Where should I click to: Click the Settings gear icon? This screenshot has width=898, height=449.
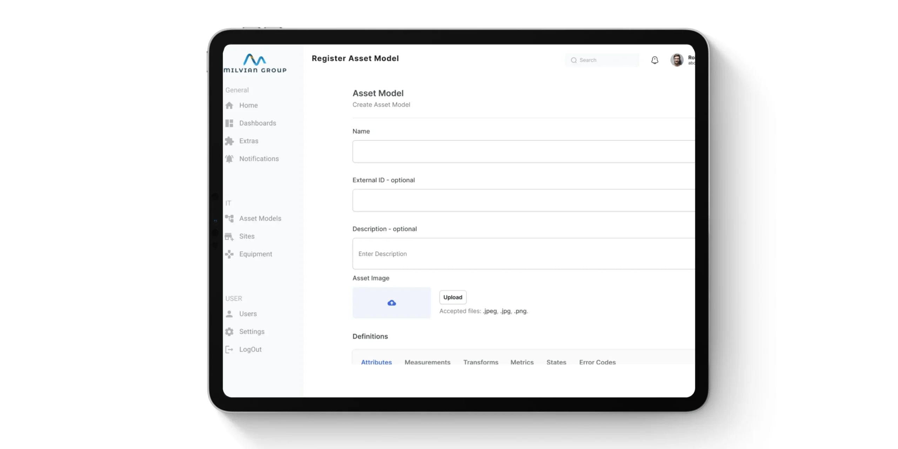(229, 332)
